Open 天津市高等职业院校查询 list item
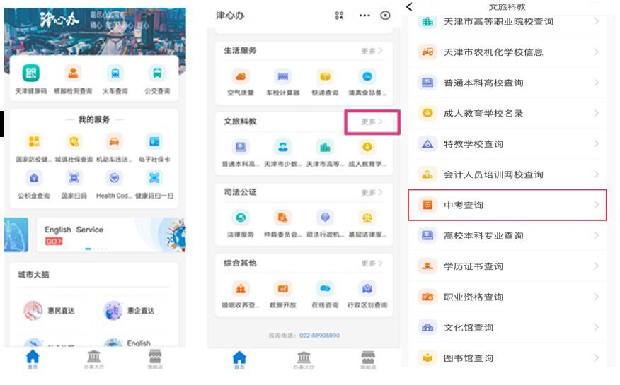The image size is (620, 385). (507, 22)
